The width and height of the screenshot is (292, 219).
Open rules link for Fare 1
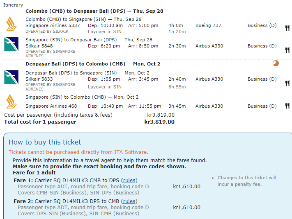[x=129, y=180]
